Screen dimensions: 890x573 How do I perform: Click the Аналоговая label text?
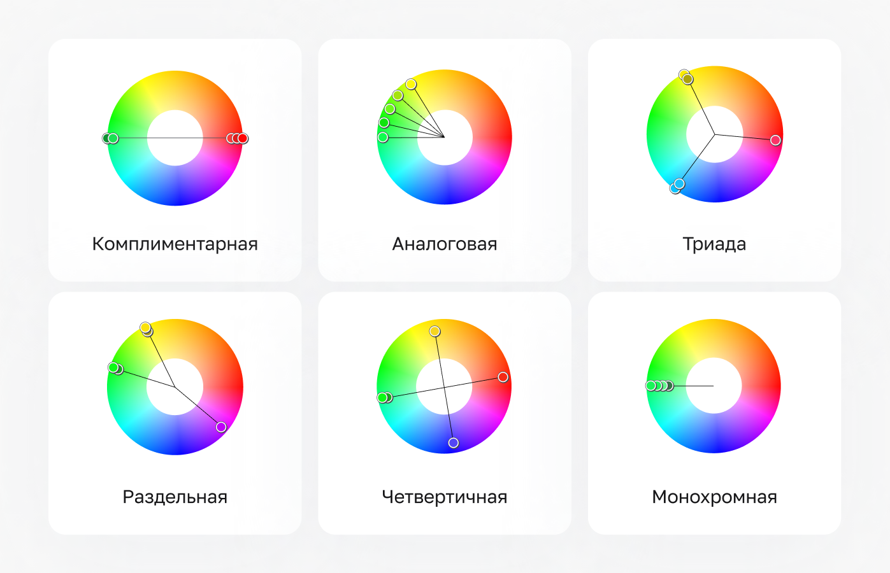tap(445, 243)
